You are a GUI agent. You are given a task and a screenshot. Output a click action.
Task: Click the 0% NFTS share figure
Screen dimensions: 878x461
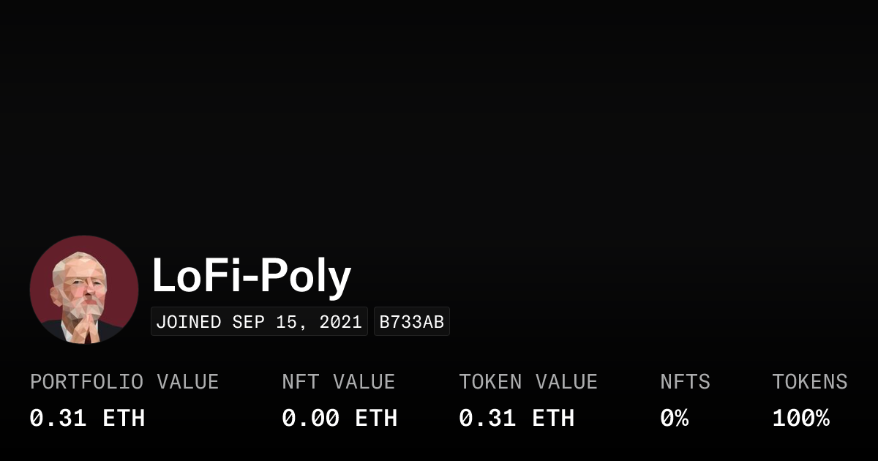click(674, 419)
